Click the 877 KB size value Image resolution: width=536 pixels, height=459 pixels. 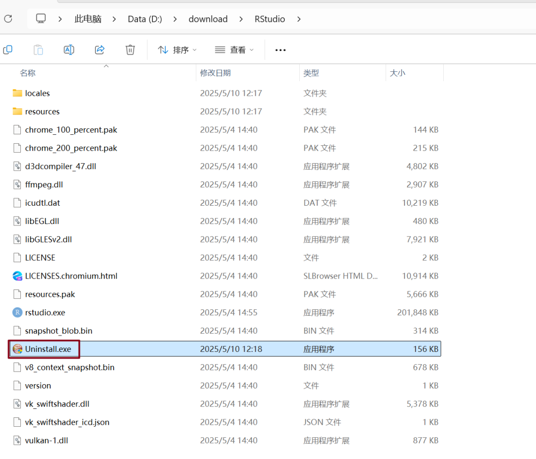tap(426, 441)
